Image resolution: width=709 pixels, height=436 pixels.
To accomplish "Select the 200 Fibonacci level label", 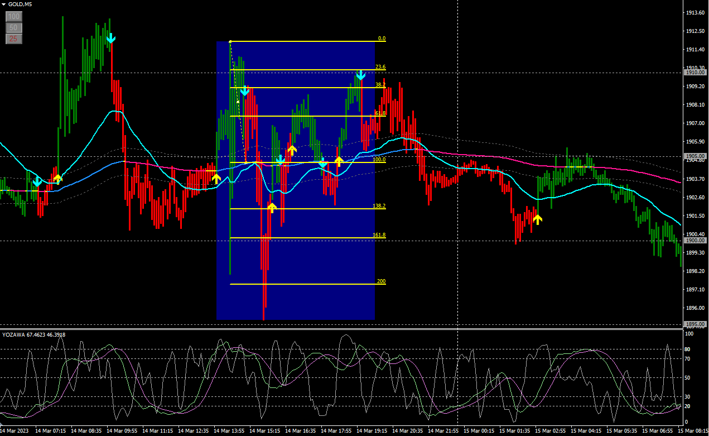I will [x=382, y=281].
